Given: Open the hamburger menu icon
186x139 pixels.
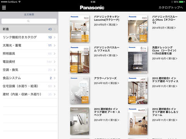Looking at the screenshot, I should (x=4, y=8).
